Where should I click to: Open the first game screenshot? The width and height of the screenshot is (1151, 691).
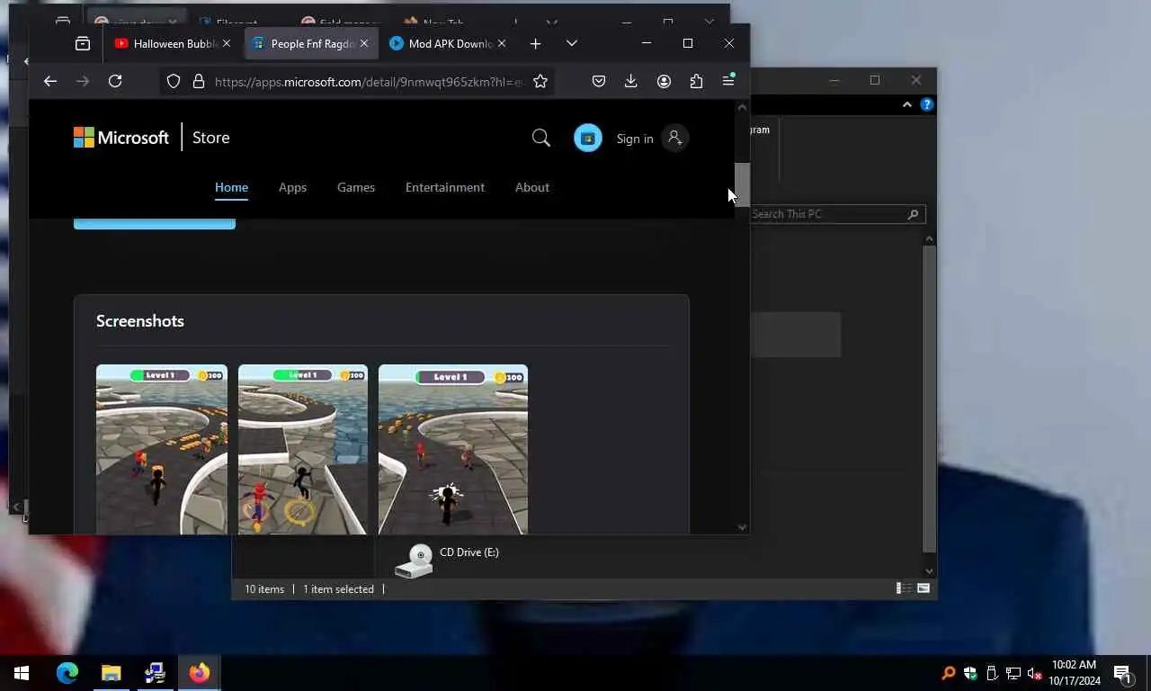pos(162,449)
